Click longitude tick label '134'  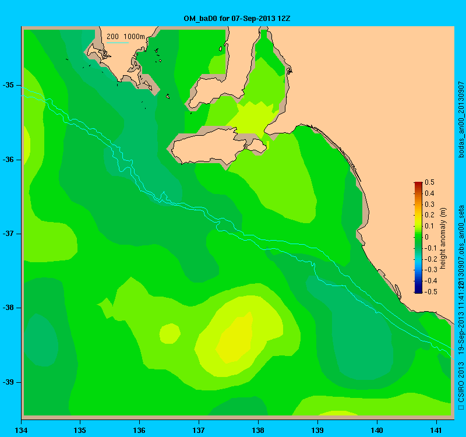21,430
